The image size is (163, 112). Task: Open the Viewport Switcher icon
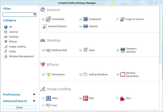coord(123,50)
